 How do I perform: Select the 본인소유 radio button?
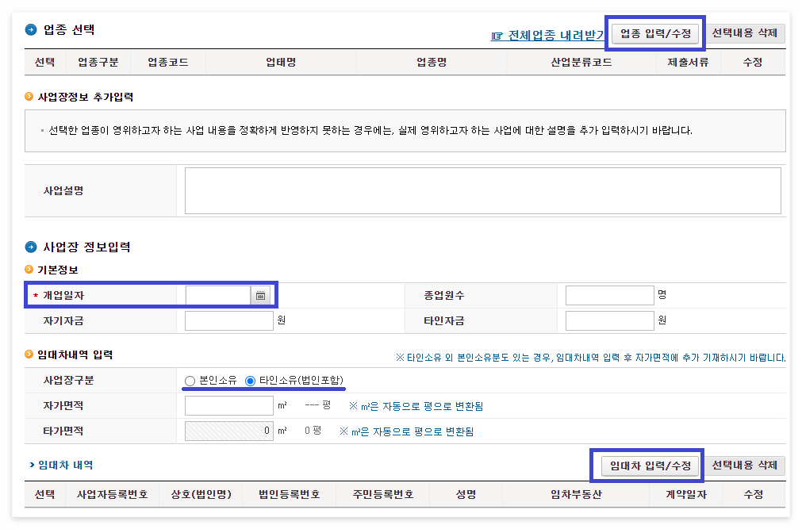[x=188, y=381]
